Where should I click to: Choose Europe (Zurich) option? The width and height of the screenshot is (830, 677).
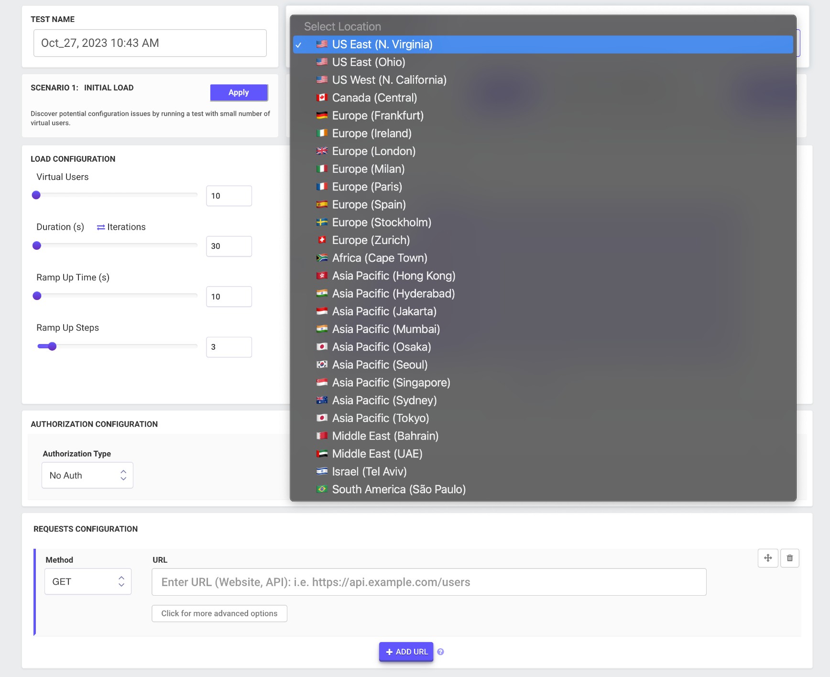[x=543, y=240]
